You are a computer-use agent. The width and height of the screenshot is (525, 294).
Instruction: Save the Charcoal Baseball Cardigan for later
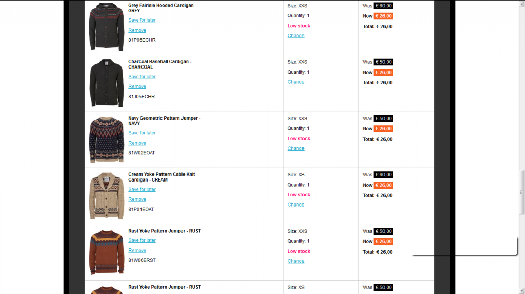click(x=142, y=77)
